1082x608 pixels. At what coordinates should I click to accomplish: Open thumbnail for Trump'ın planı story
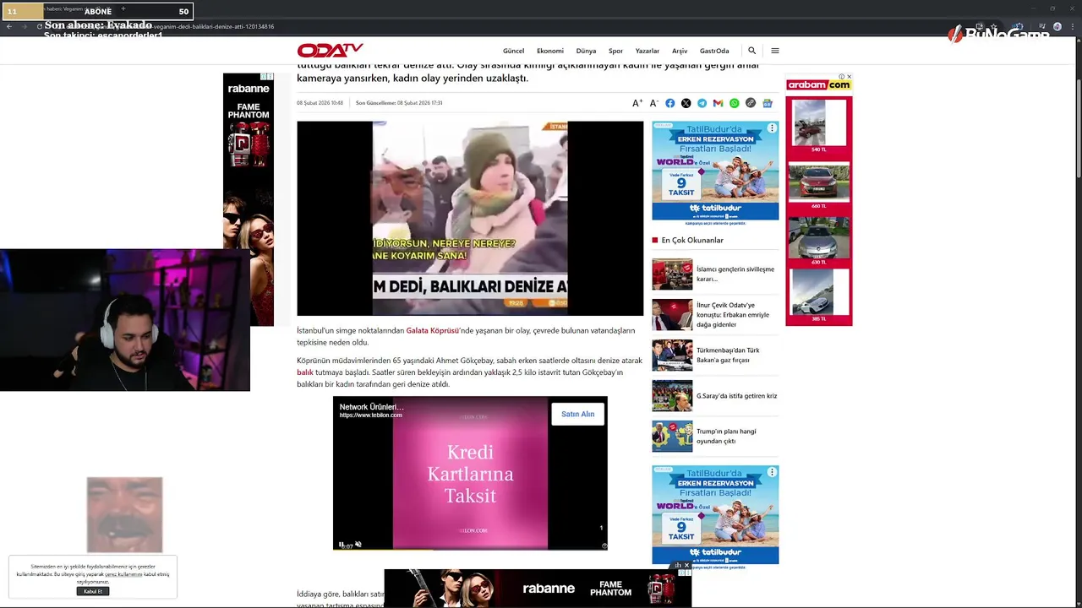672,436
